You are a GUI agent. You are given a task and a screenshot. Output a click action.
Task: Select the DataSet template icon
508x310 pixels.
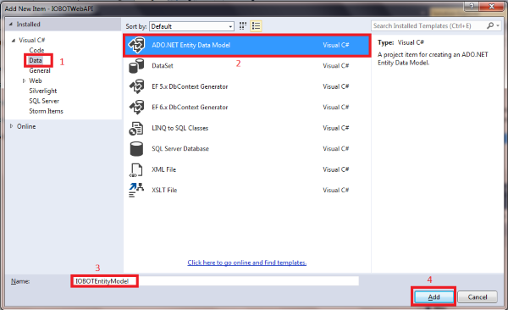pyautogui.click(x=136, y=66)
